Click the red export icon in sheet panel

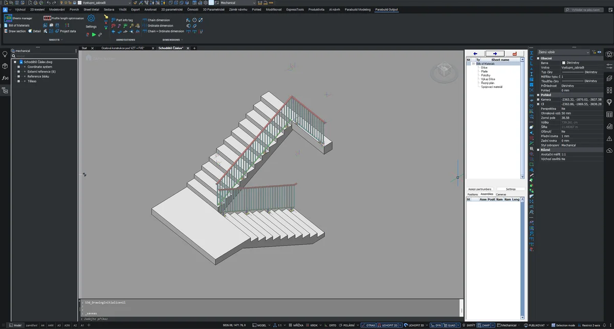click(x=514, y=53)
